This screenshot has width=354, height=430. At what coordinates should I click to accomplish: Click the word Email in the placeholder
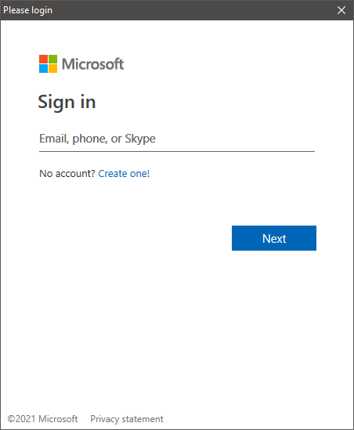tap(54, 139)
